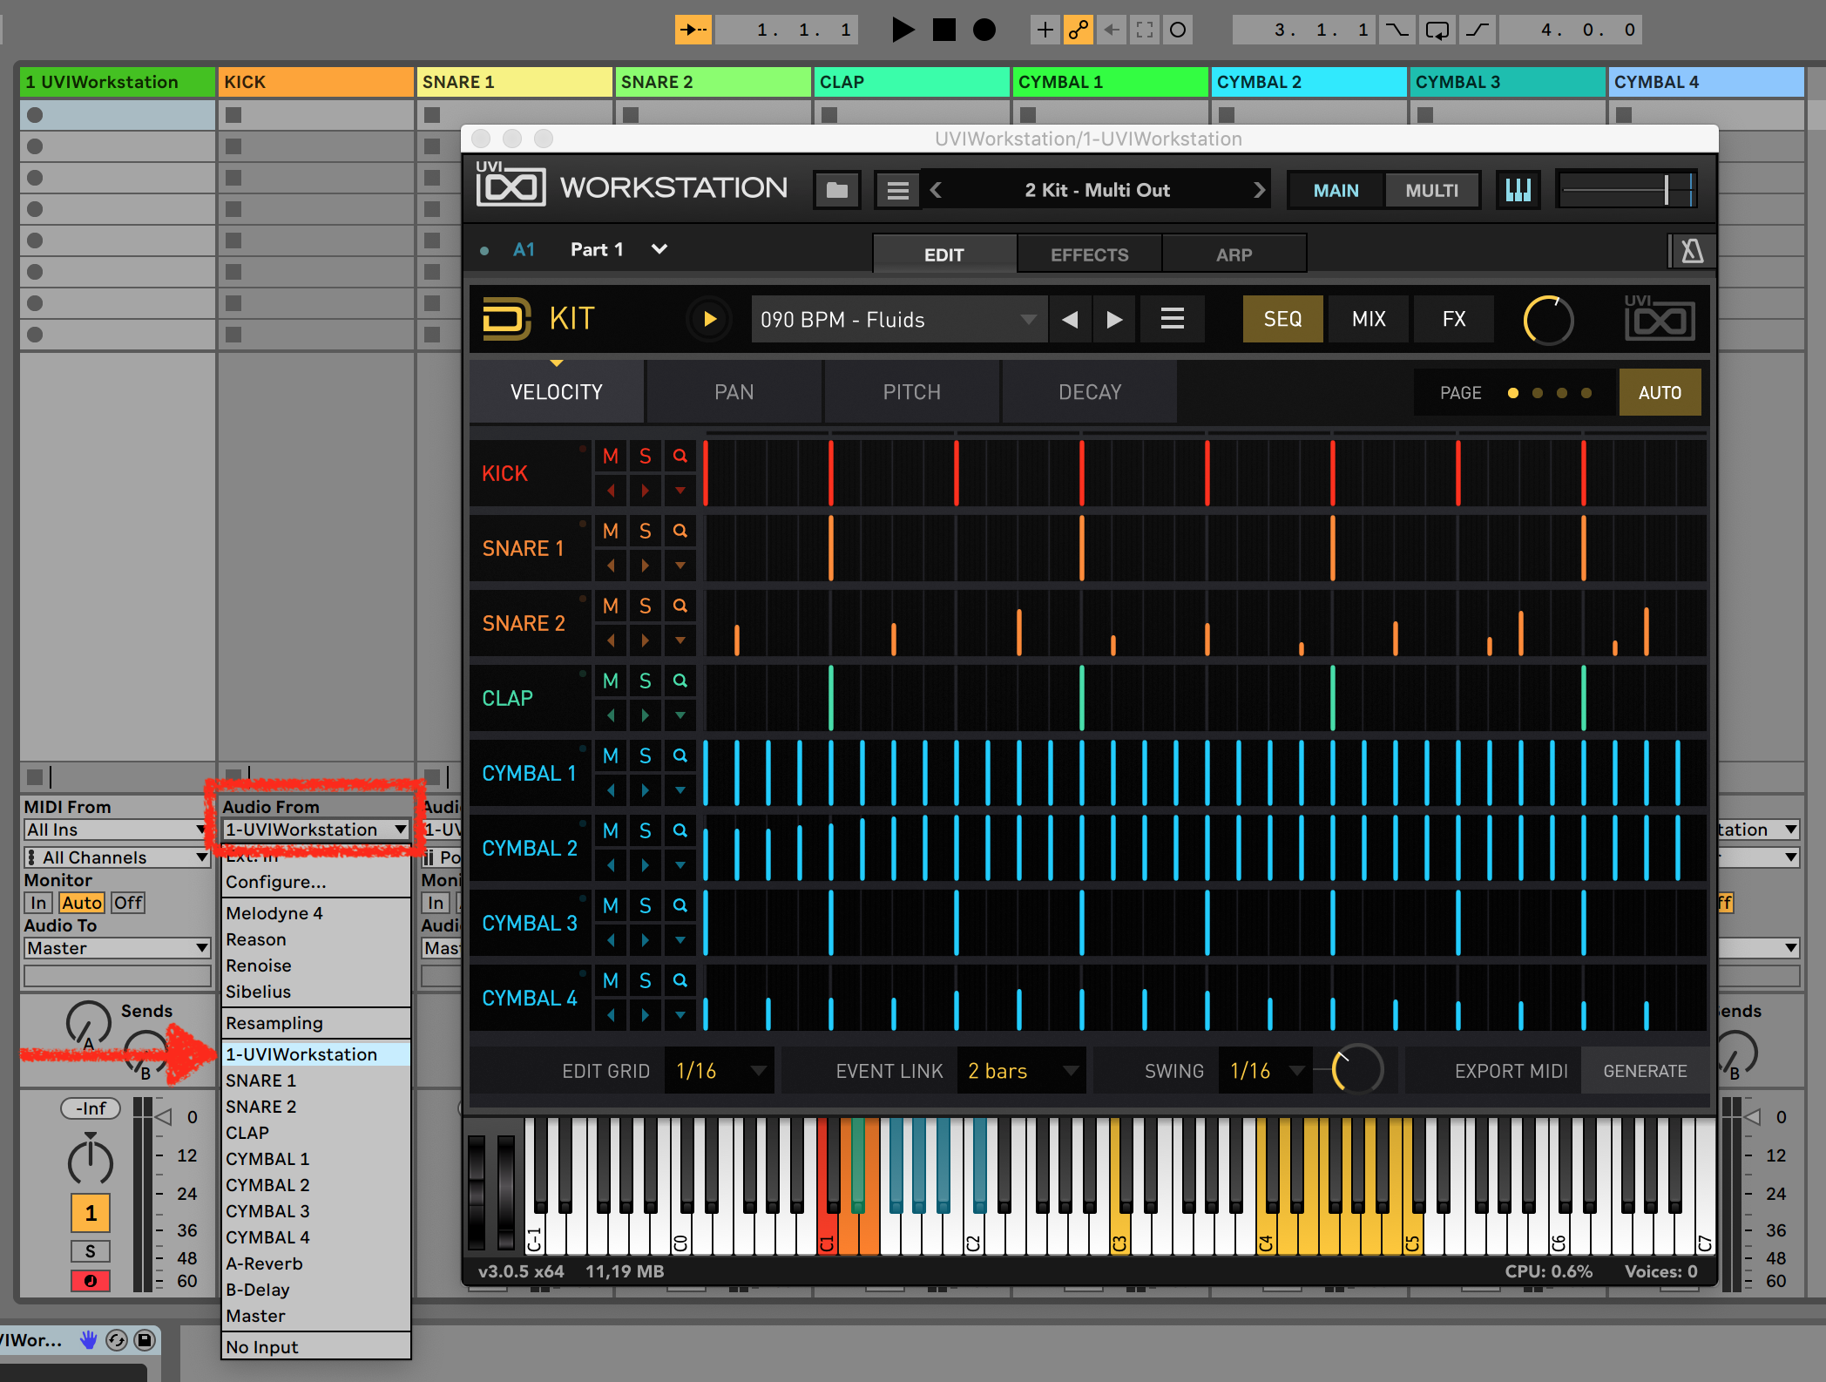Open the KIT preset list menu icon
This screenshot has height=1382, width=1826.
[1173, 319]
